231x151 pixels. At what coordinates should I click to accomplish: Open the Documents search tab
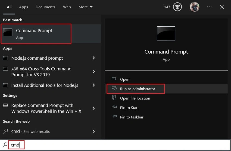click(45, 7)
